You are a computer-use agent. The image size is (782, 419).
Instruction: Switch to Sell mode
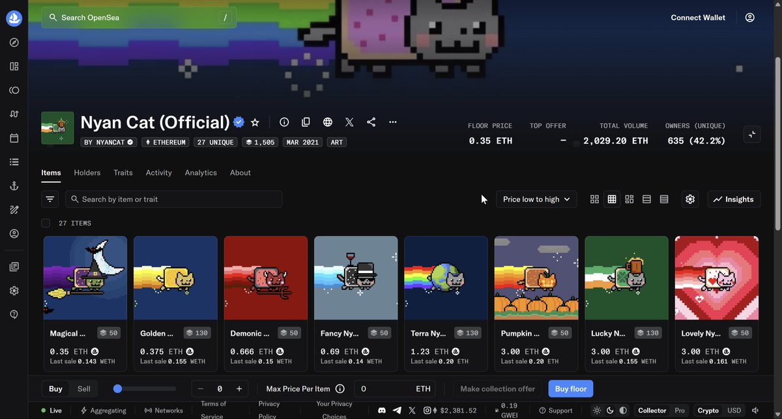(84, 389)
